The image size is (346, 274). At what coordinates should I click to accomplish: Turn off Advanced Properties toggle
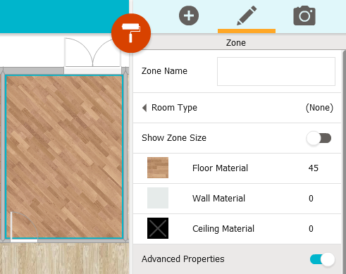[x=322, y=259]
